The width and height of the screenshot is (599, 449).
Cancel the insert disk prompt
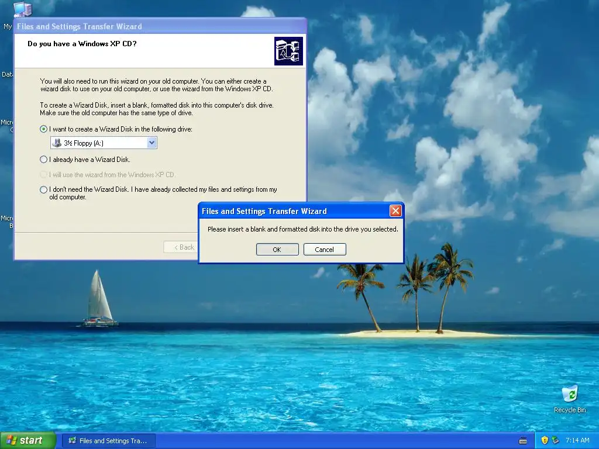pos(325,249)
